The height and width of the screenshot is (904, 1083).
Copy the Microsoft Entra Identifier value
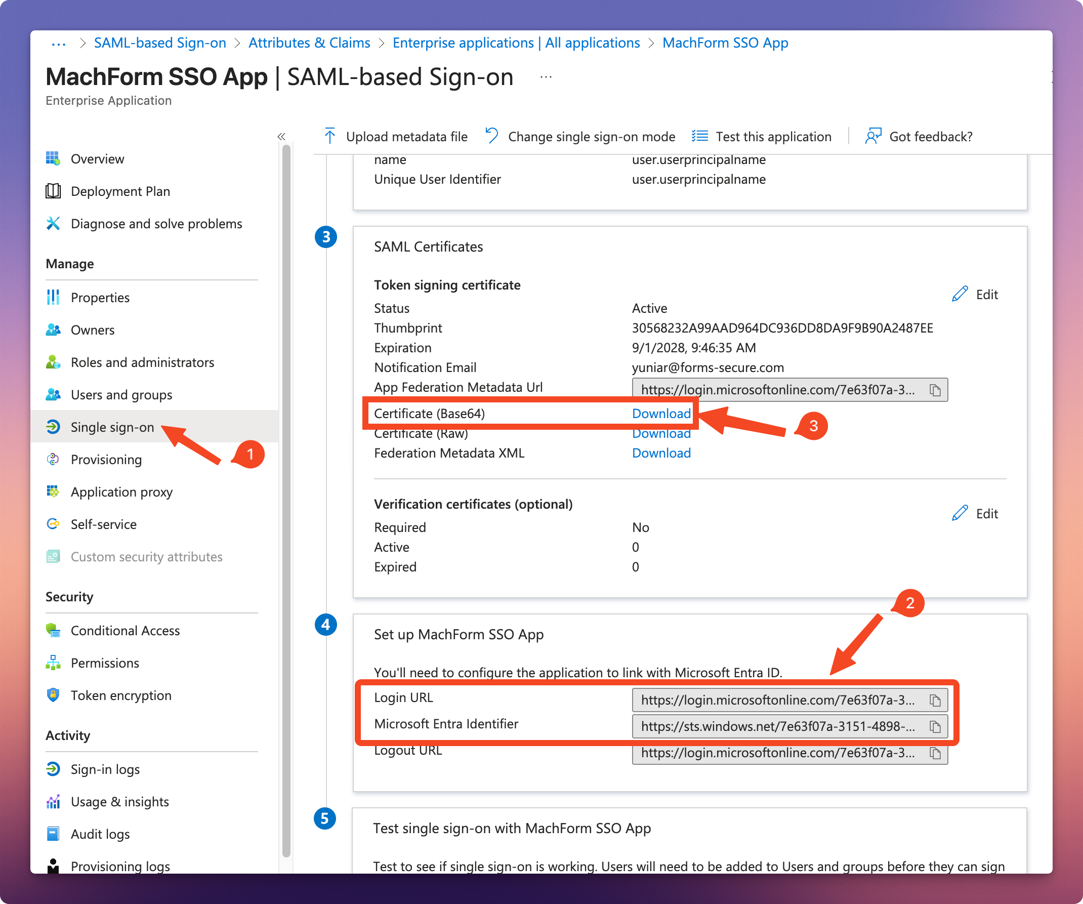935,727
